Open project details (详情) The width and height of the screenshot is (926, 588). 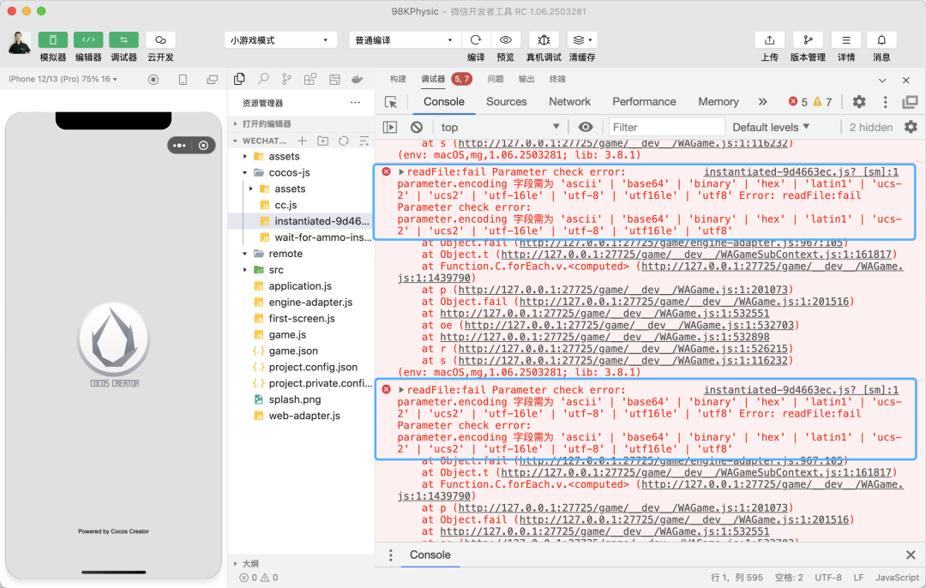pos(845,39)
